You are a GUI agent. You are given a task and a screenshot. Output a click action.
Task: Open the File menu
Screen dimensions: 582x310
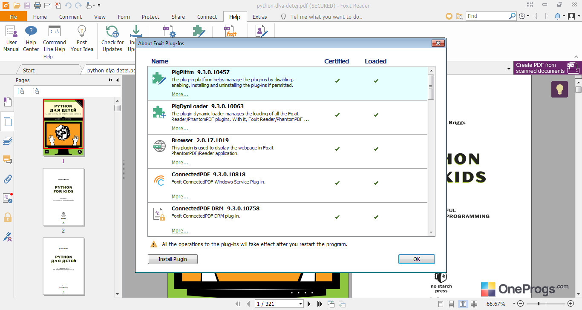(x=13, y=17)
